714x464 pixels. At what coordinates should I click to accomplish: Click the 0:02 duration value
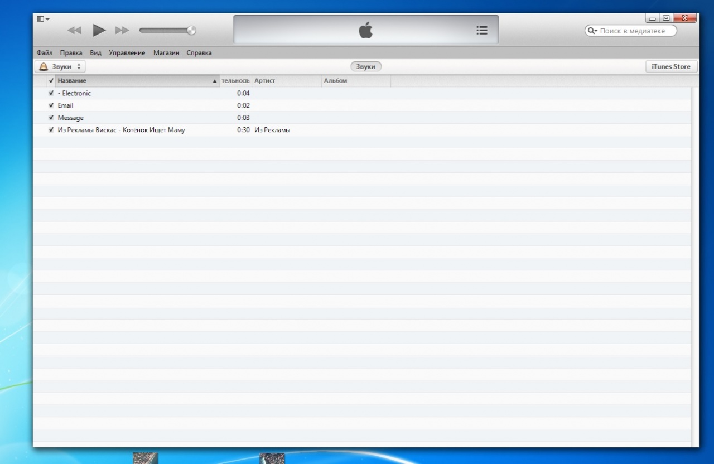tap(243, 105)
